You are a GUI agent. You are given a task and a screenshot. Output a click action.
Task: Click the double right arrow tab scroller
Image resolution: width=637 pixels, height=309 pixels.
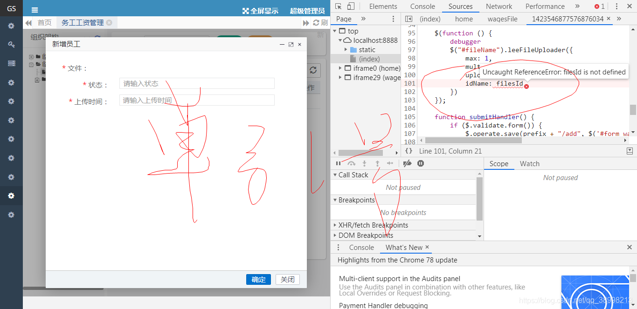pyautogui.click(x=306, y=23)
